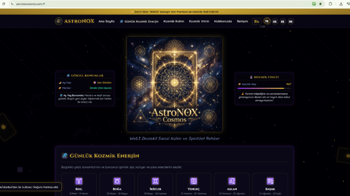Image resolution: width=350 pixels, height=196 pixels.
Task: Open site information icon in address bar
Action: 12,4
